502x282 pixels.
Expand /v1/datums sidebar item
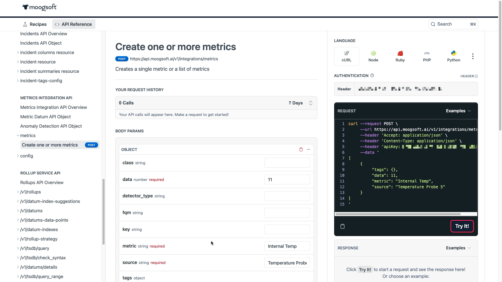[18, 211]
